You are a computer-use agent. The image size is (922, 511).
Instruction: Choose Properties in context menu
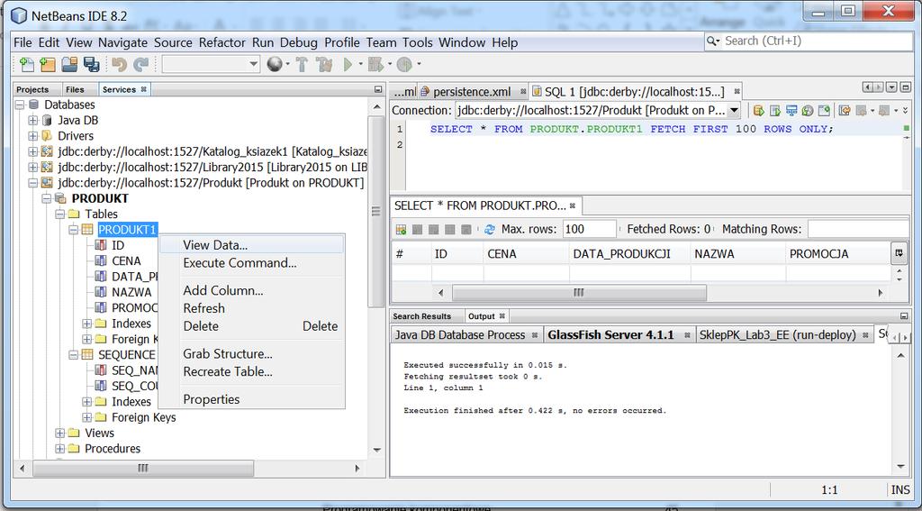[251, 399]
